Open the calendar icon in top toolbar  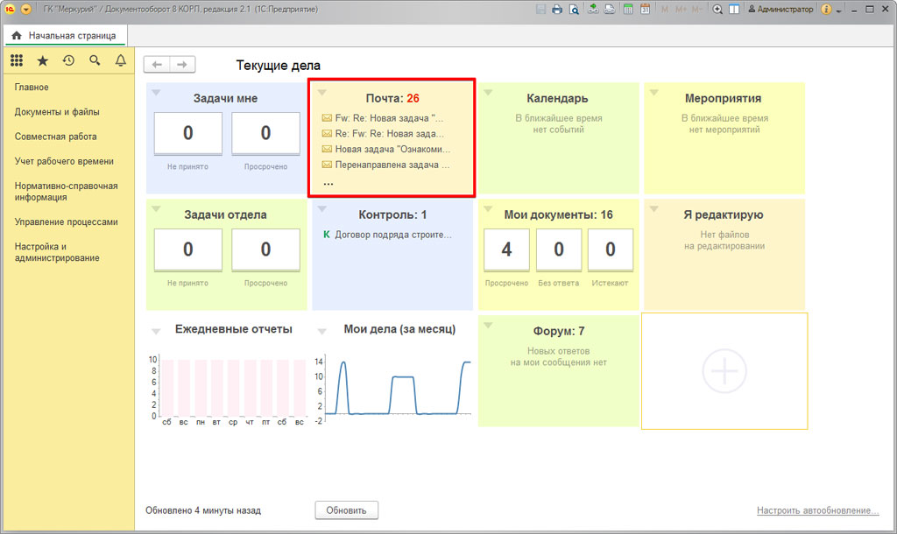click(x=645, y=10)
